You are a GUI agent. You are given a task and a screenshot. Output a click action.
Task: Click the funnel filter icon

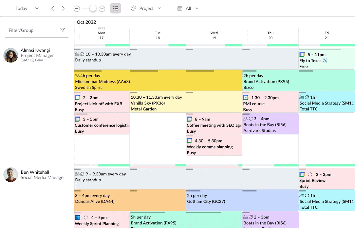pos(63,30)
